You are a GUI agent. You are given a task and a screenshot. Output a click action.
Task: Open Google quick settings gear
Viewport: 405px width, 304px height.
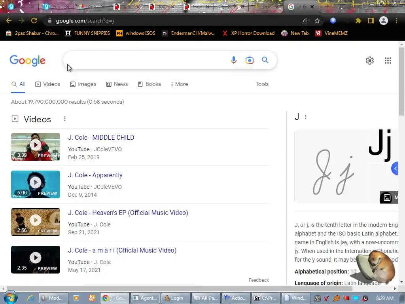[x=370, y=61]
